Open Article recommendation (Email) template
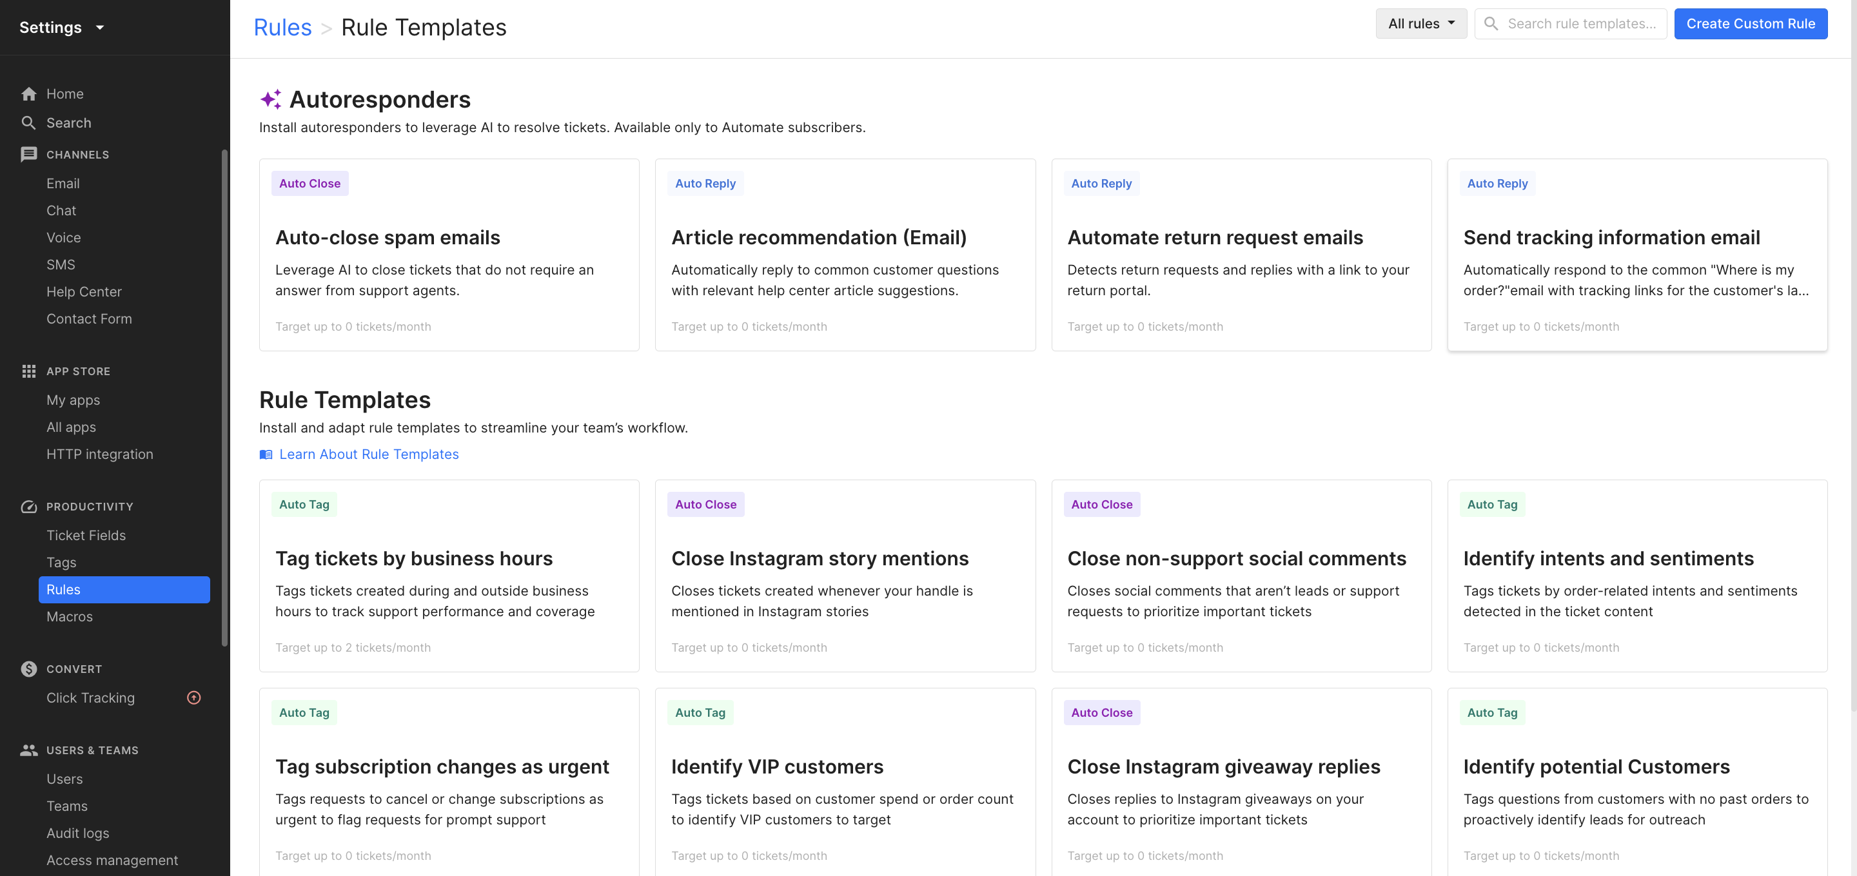Screen dimensions: 1857x876 tap(845, 255)
